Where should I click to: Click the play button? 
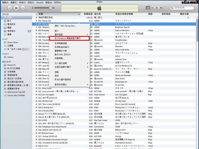tap(16, 8)
